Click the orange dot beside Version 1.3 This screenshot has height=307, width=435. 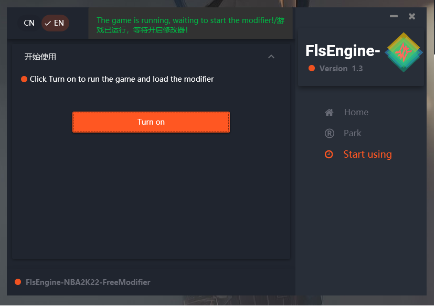(312, 69)
